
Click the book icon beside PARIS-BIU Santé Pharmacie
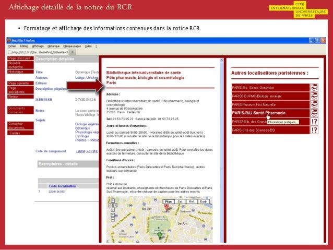coord(314,113)
